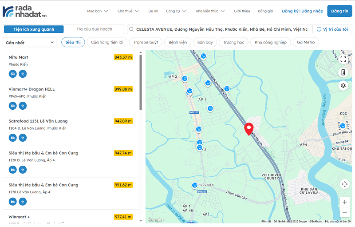Open the map layers icon
This screenshot has width=355, height=227.
click(343, 85)
